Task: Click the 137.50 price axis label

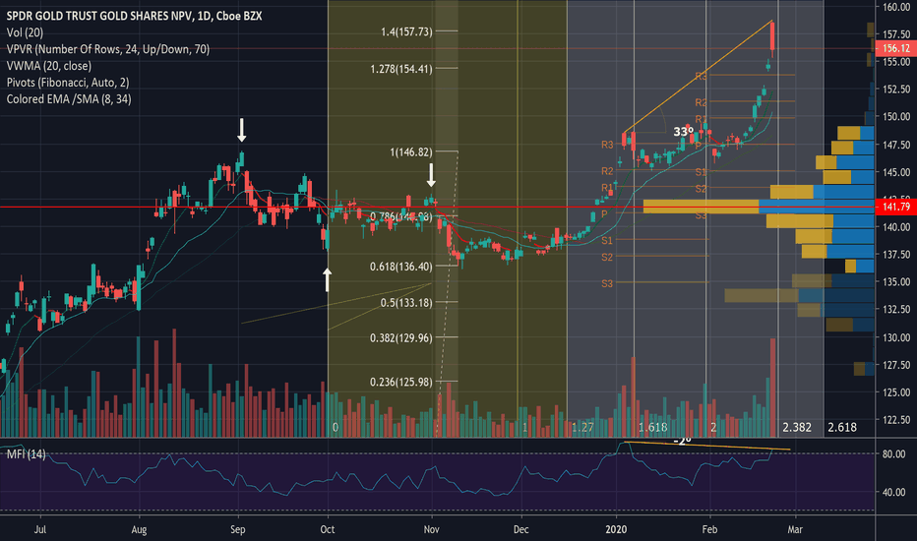Action: [896, 255]
